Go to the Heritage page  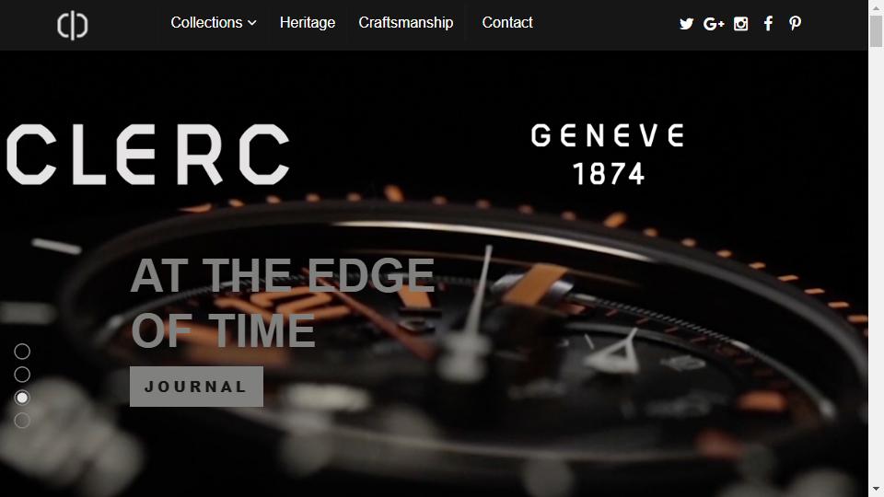coord(308,22)
